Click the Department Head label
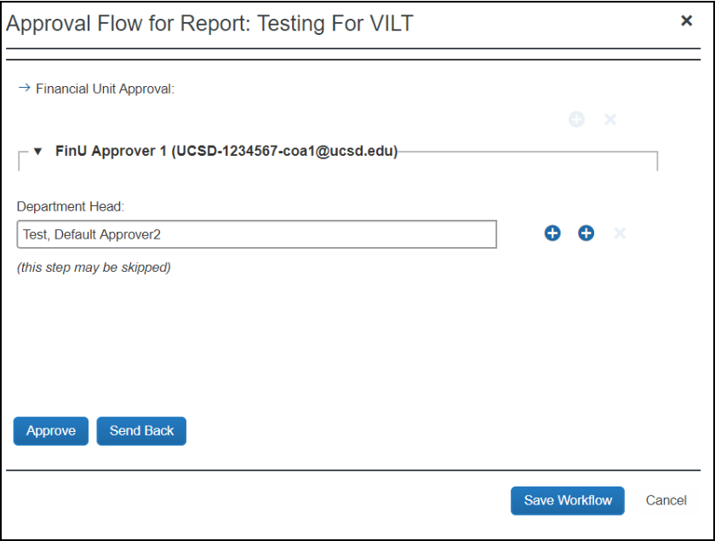Image resolution: width=715 pixels, height=541 pixels. (71, 206)
